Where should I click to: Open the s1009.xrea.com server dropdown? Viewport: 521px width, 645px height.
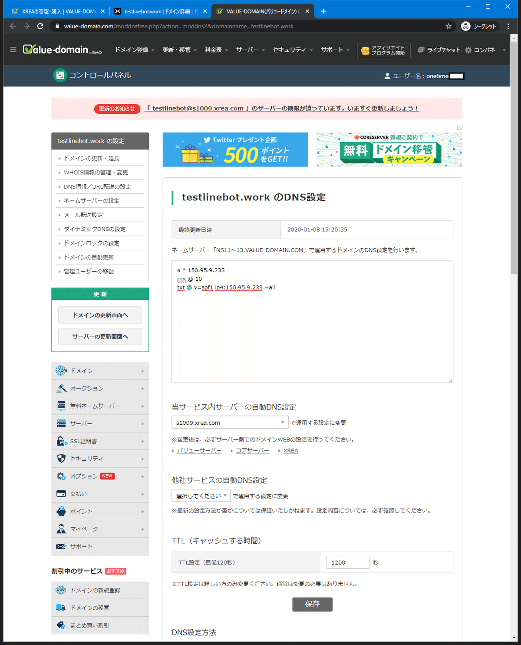pyautogui.click(x=229, y=422)
